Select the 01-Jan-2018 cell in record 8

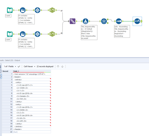32,93
